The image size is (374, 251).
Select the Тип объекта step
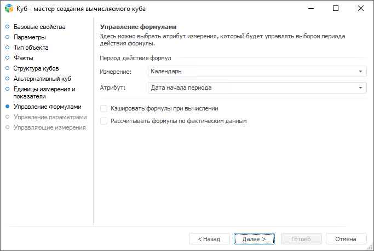click(x=31, y=48)
